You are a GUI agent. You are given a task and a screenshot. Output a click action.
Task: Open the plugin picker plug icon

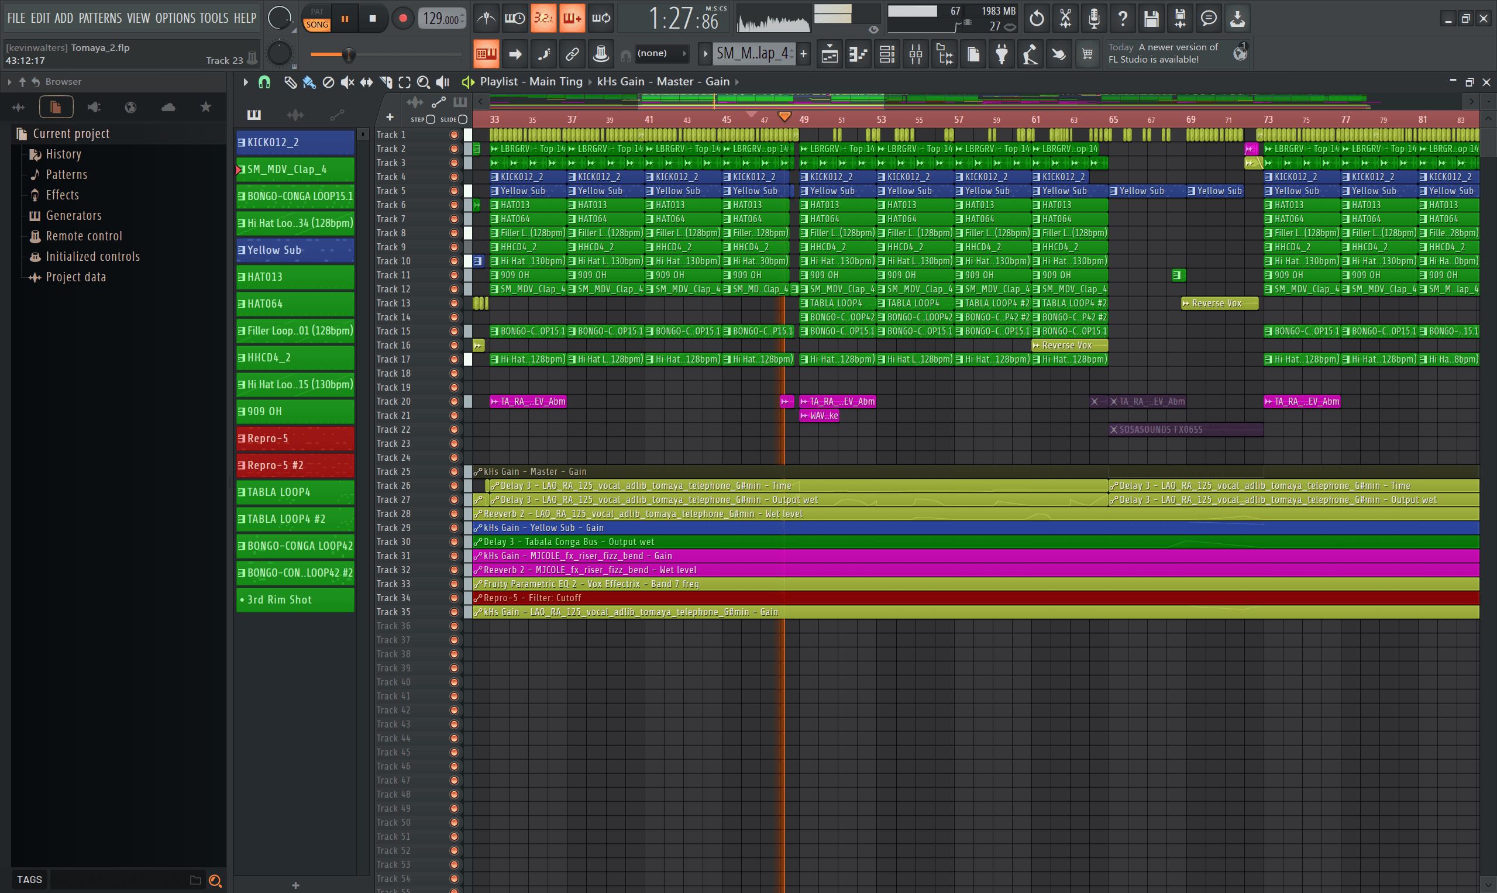1002,54
